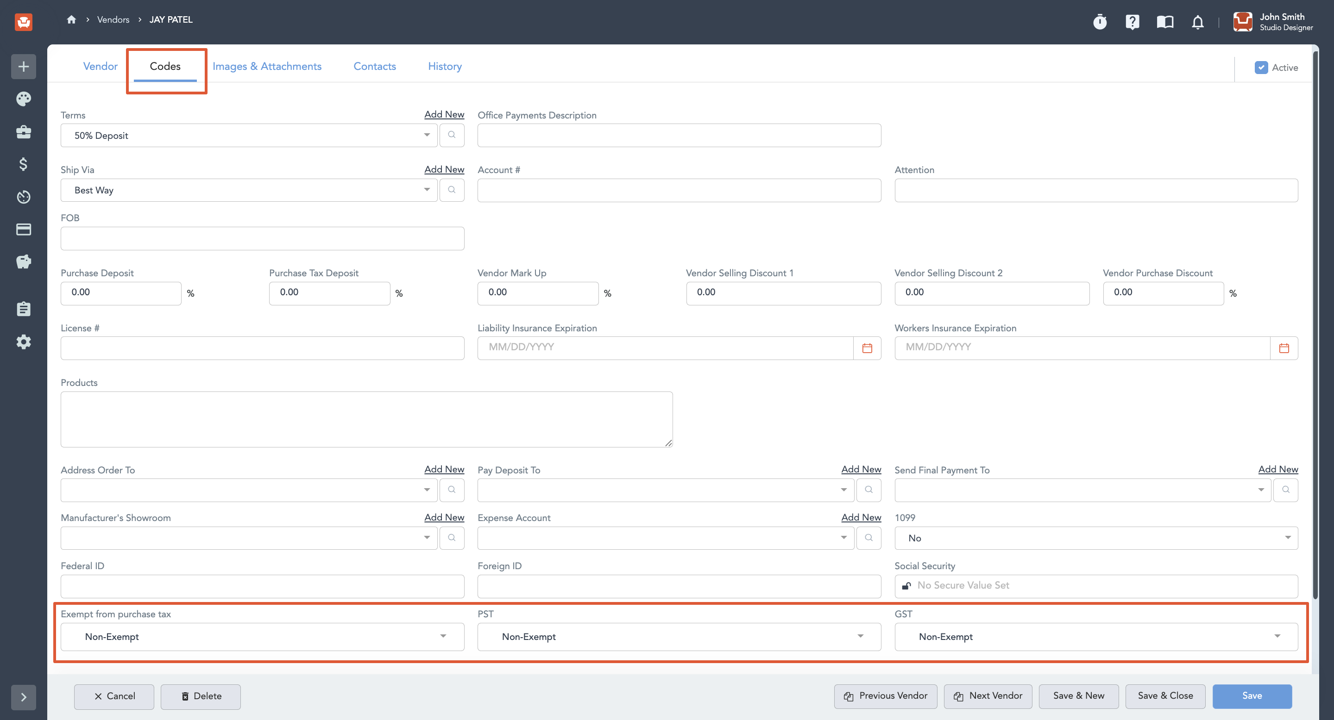This screenshot has height=720, width=1334.
Task: Switch to the History tab
Action: [x=444, y=66]
